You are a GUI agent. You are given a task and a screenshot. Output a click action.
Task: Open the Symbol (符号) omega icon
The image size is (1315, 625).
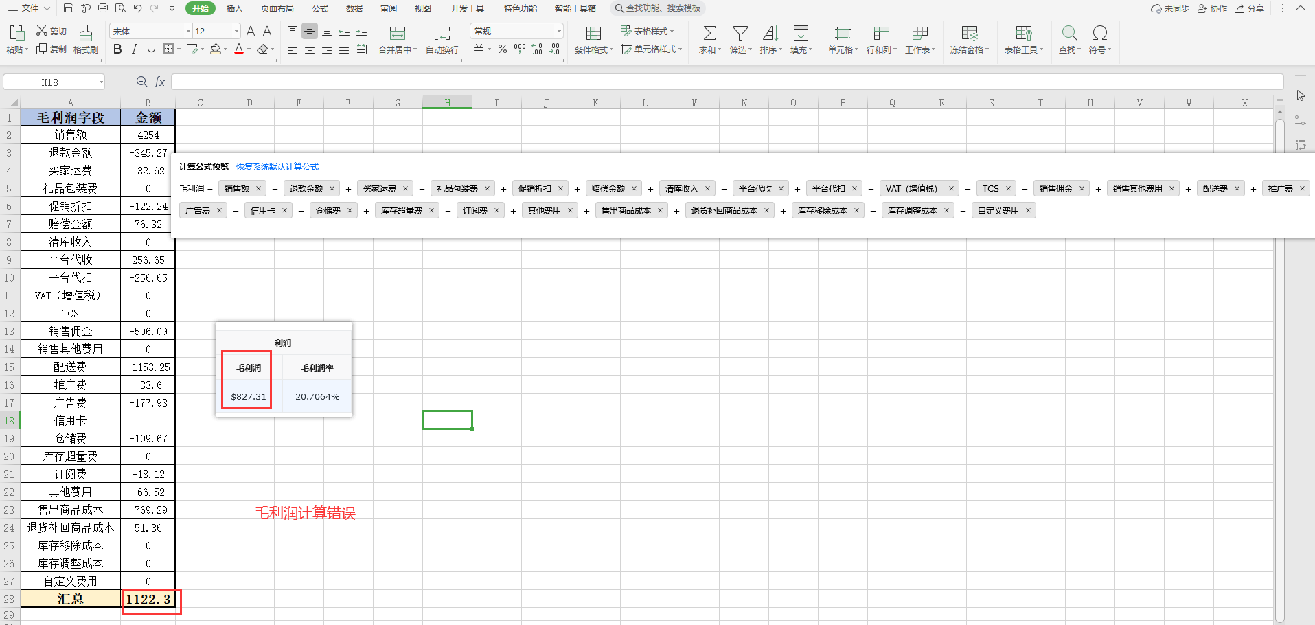(x=1099, y=33)
